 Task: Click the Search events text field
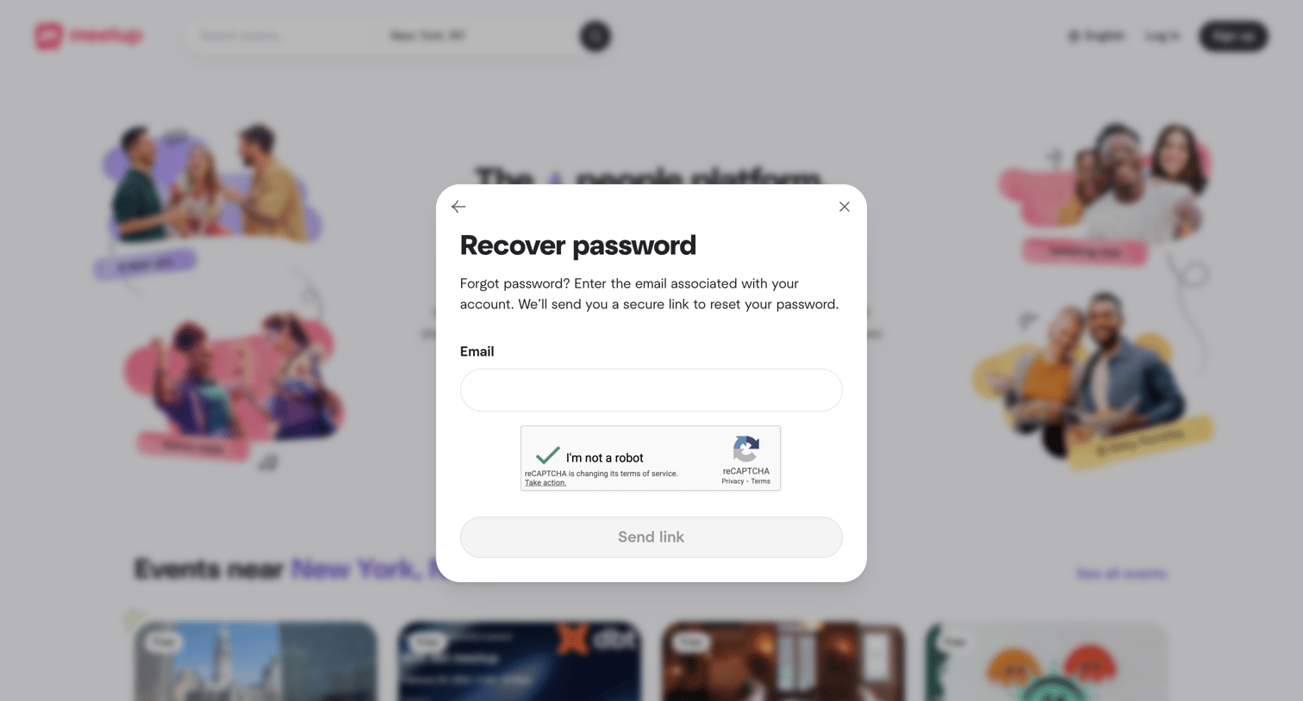(x=280, y=36)
